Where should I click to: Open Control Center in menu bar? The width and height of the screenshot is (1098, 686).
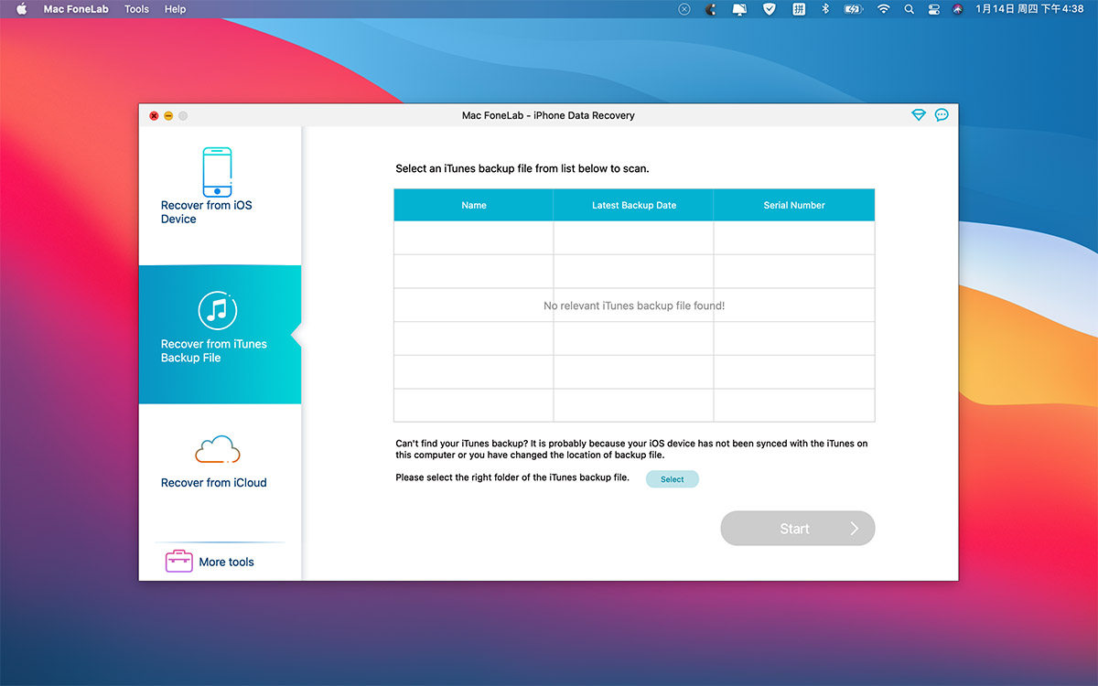coord(933,9)
